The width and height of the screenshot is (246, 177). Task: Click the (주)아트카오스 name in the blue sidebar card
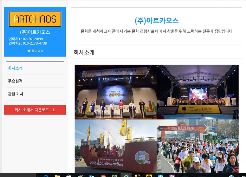(x=35, y=32)
